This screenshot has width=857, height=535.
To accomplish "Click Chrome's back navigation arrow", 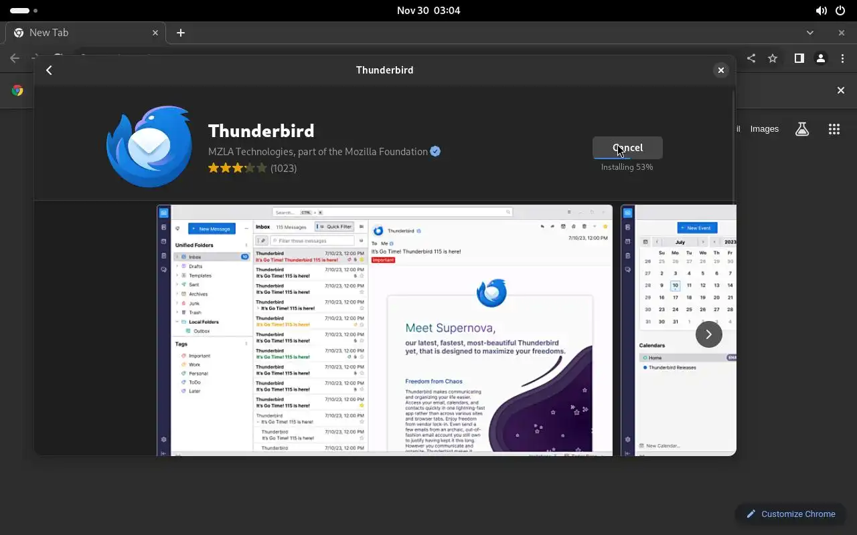I will click(15, 58).
